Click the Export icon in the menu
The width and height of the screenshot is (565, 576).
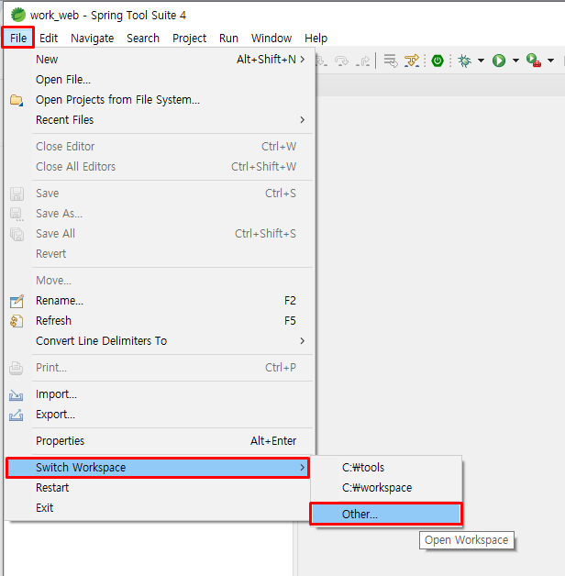(x=17, y=415)
